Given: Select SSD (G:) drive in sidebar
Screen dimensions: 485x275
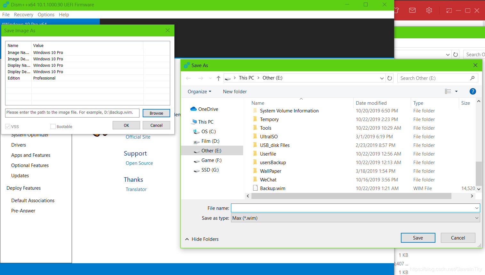Looking at the screenshot, I should point(210,170).
